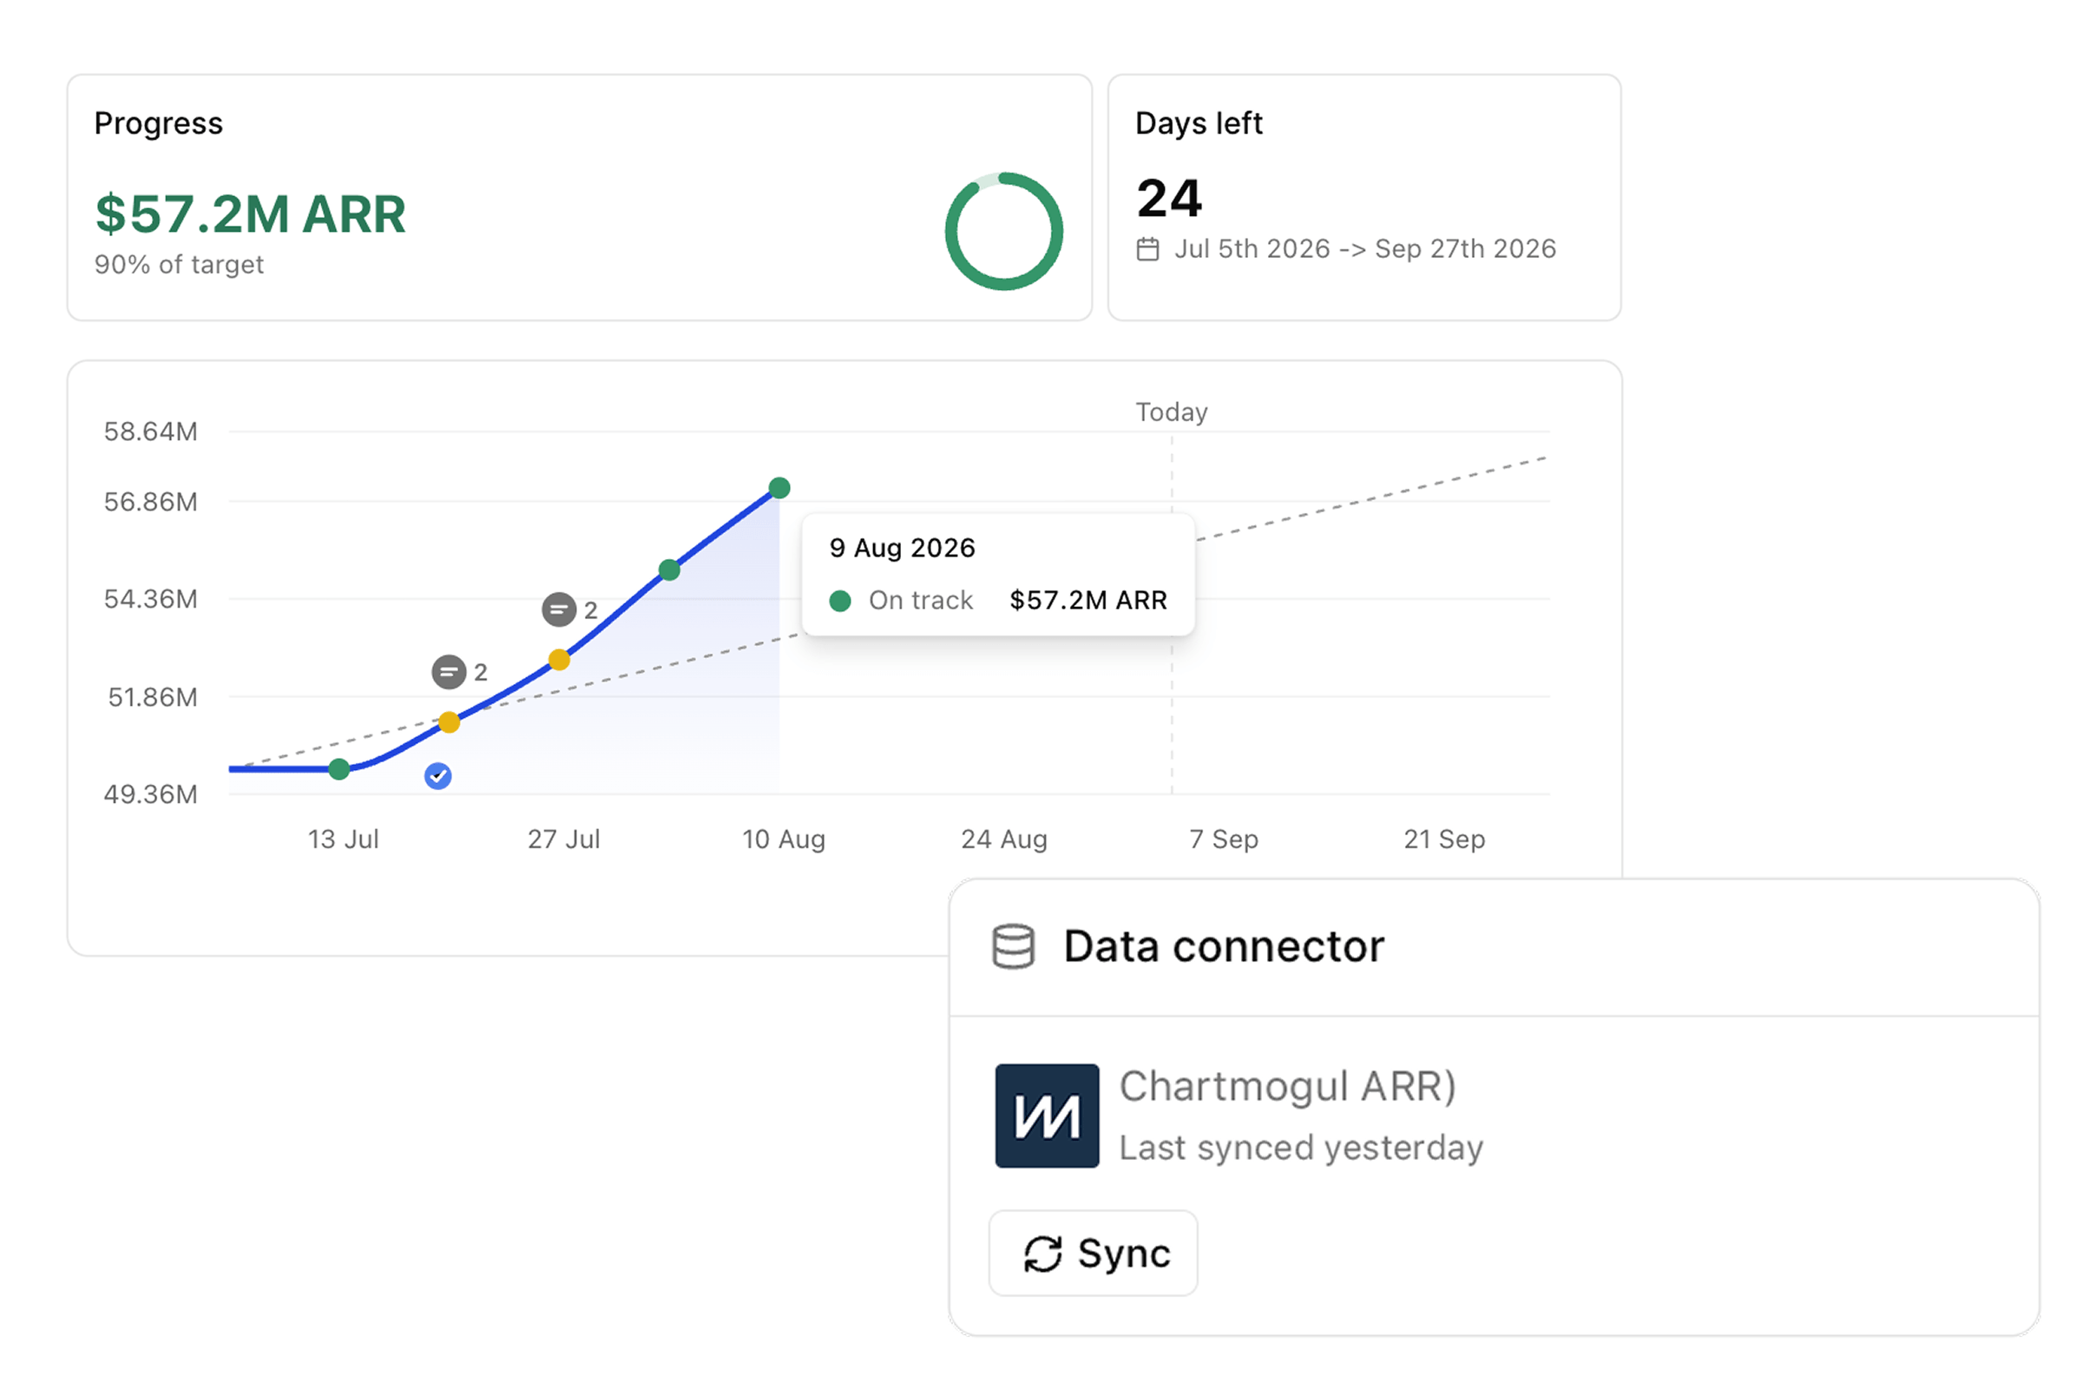2083x1389 pixels.
Task: Select the green data point near 3 Aug
Action: click(669, 570)
